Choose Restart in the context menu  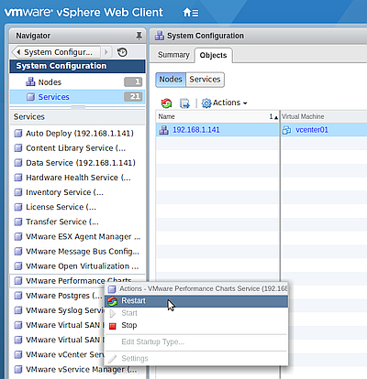[x=196, y=301]
